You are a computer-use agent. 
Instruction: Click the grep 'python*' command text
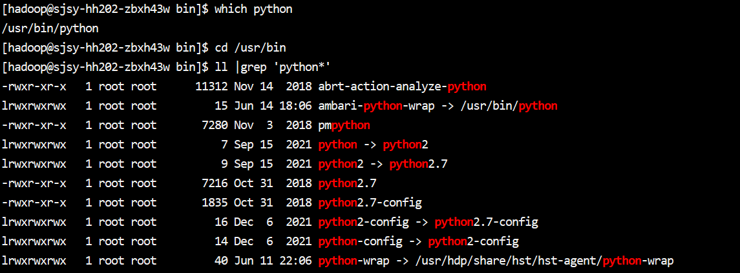click(x=273, y=67)
